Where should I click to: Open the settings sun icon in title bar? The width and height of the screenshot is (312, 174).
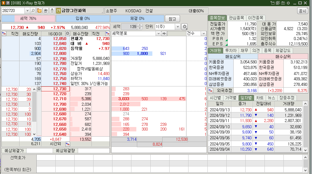[x=288, y=3]
